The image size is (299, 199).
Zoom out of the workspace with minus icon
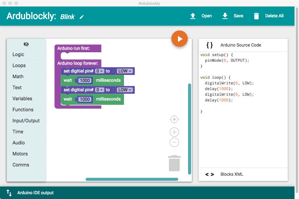[174, 143]
